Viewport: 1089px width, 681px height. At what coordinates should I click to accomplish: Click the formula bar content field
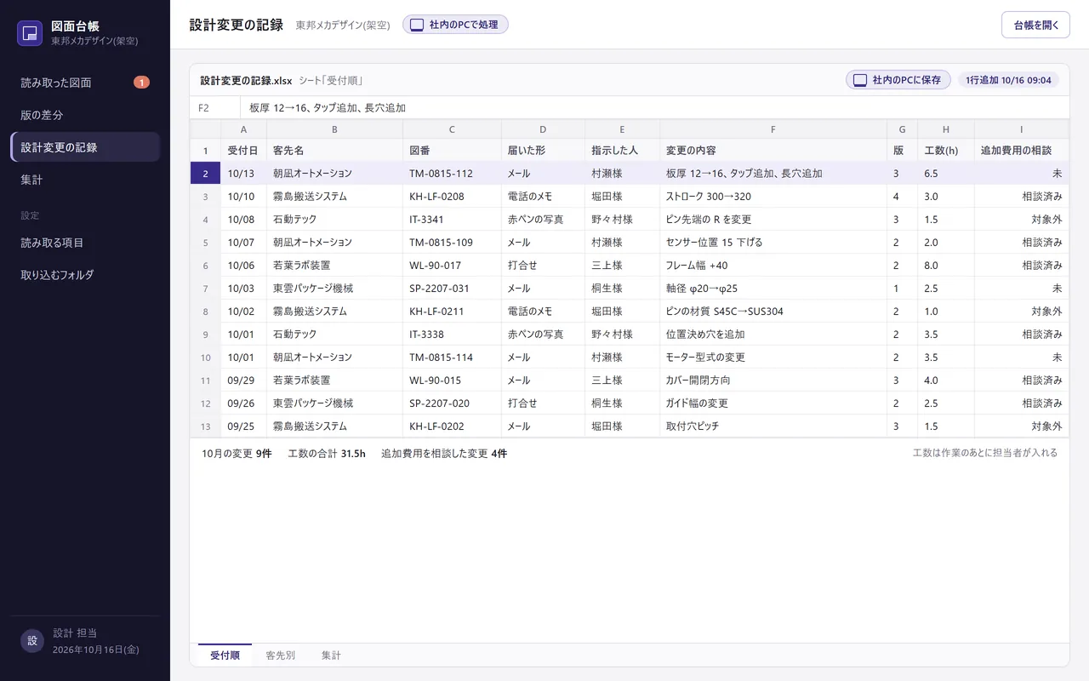coord(654,108)
